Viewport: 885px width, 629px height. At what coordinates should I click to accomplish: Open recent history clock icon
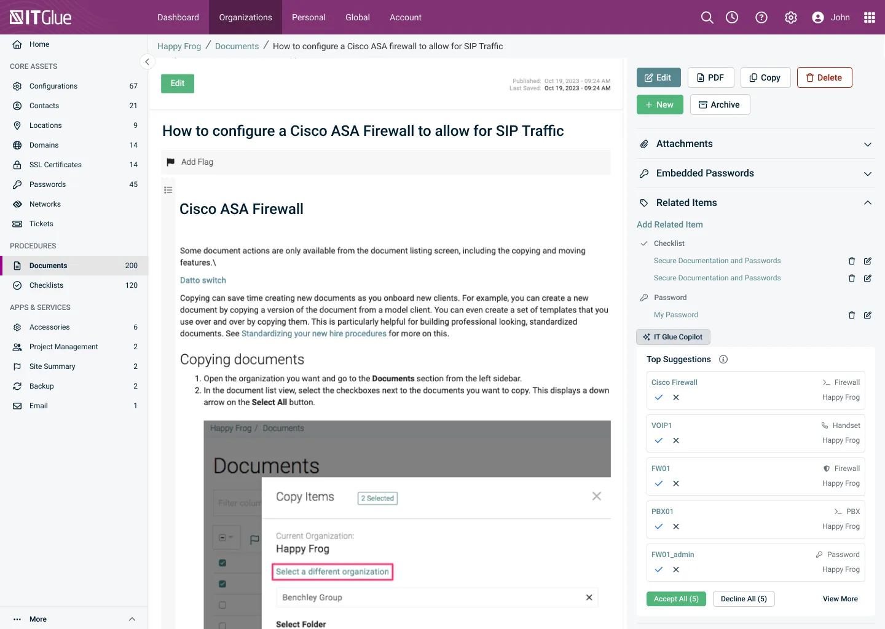click(732, 17)
